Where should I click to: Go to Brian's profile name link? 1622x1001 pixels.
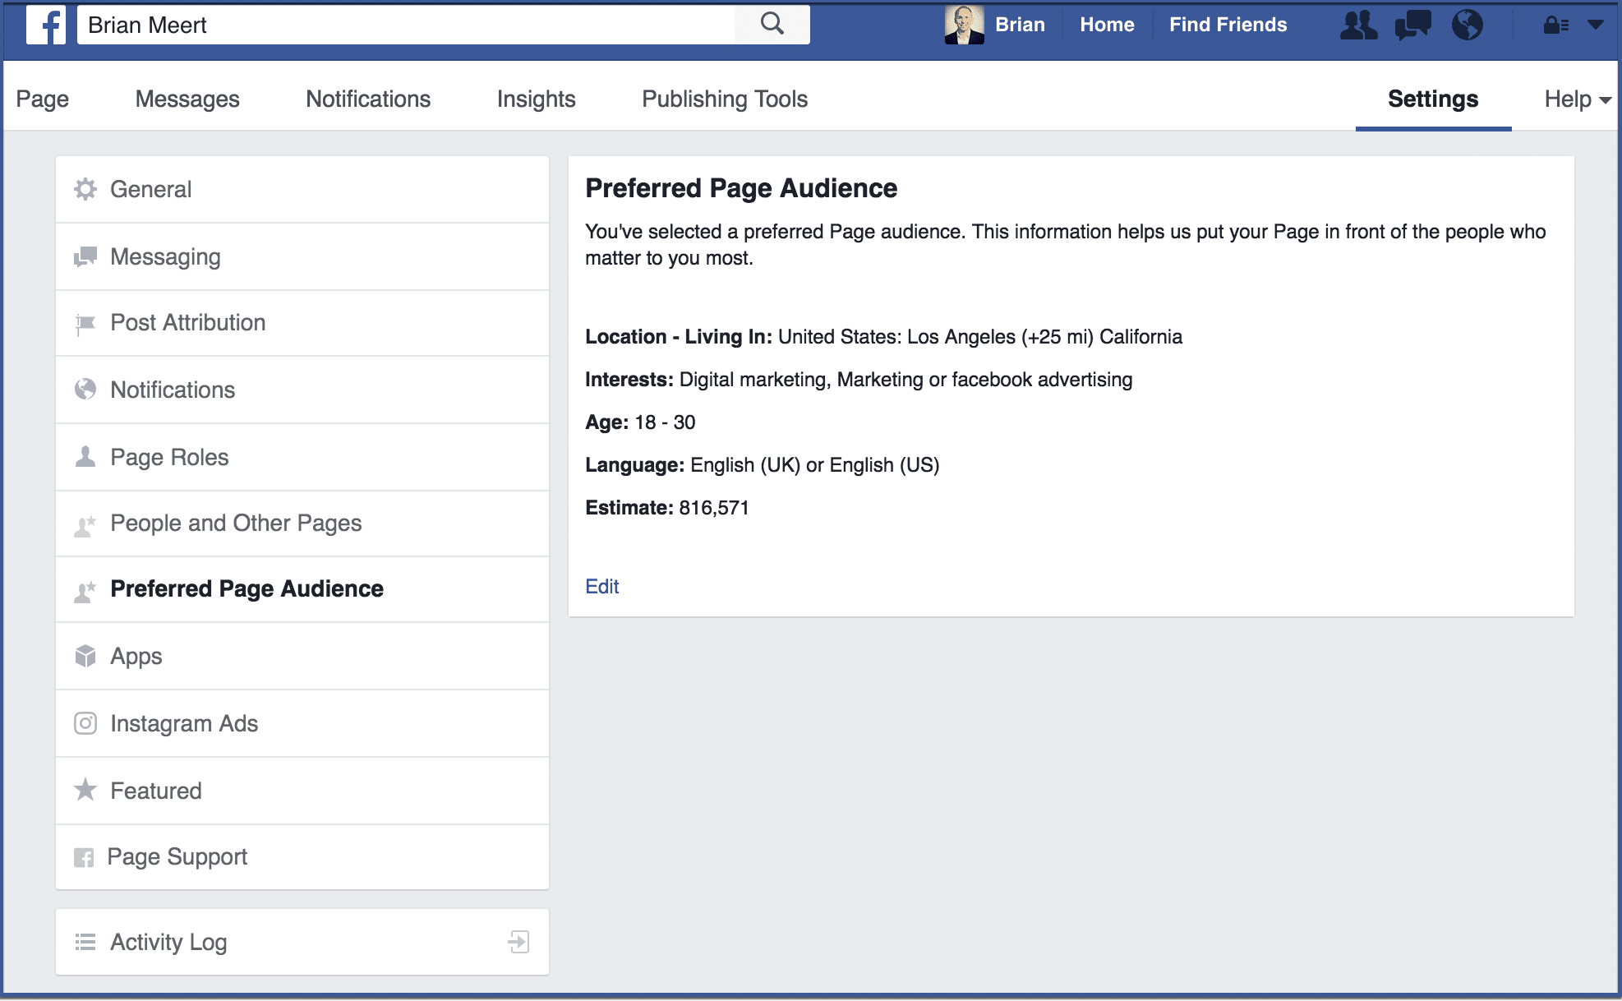[1020, 25]
